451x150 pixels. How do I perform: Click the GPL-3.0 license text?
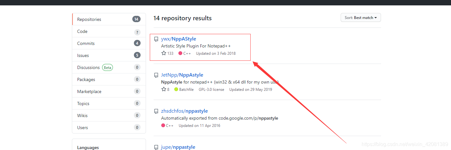[212, 90]
